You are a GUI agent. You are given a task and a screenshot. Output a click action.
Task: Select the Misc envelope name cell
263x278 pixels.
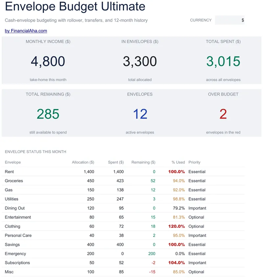9,272
